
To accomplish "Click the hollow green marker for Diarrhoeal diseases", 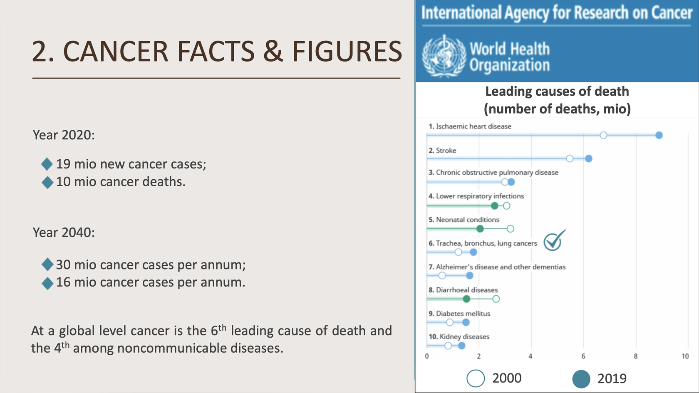I will pos(496,299).
